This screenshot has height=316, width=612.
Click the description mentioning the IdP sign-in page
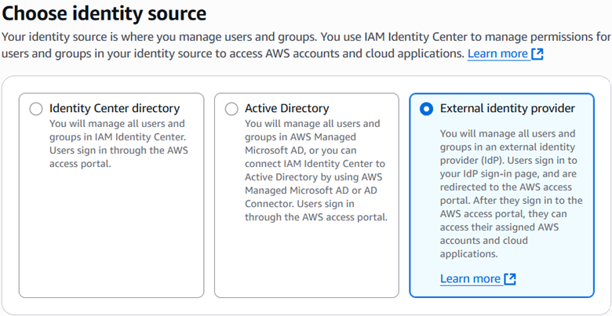pos(512,194)
